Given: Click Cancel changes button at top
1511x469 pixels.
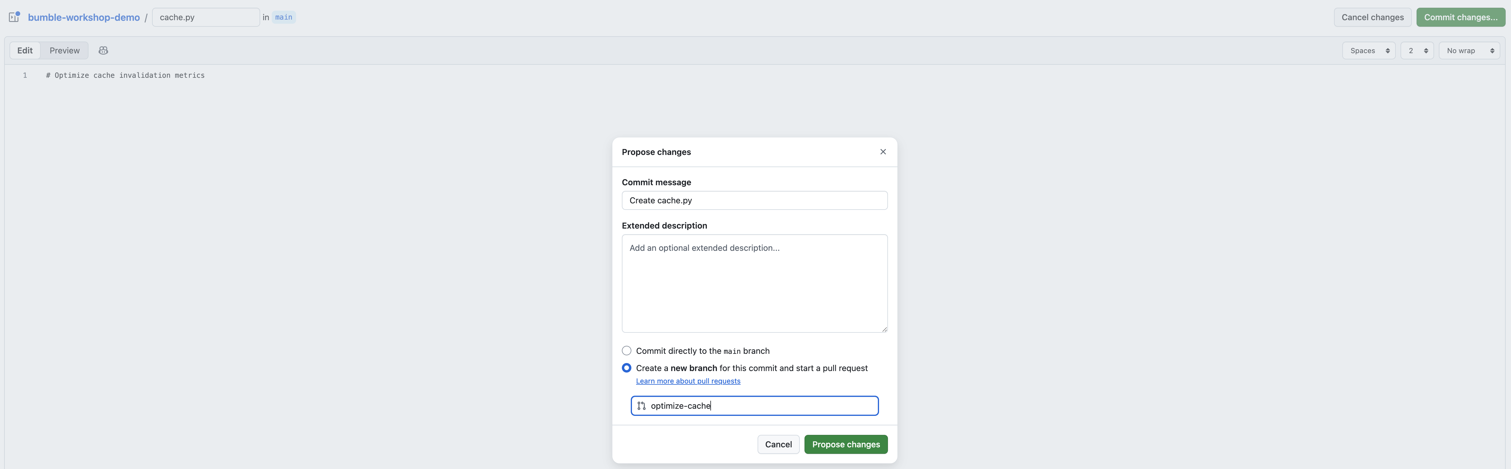Looking at the screenshot, I should coord(1373,17).
